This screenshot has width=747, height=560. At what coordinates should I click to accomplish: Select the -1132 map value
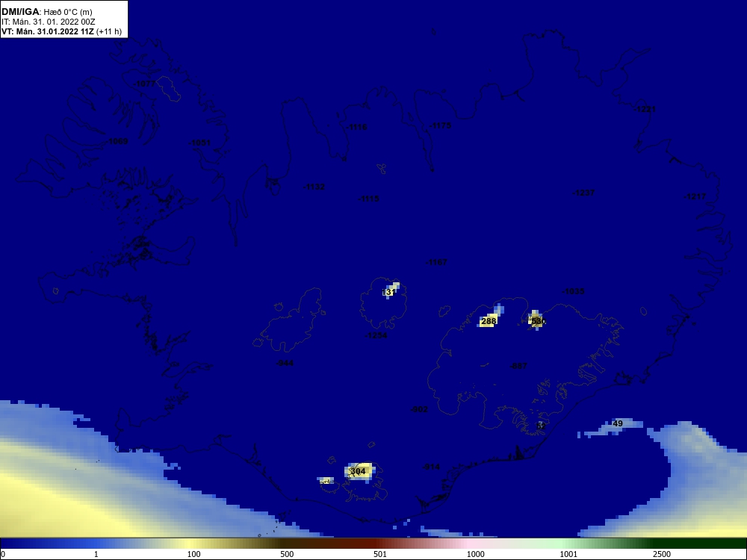pyautogui.click(x=314, y=187)
